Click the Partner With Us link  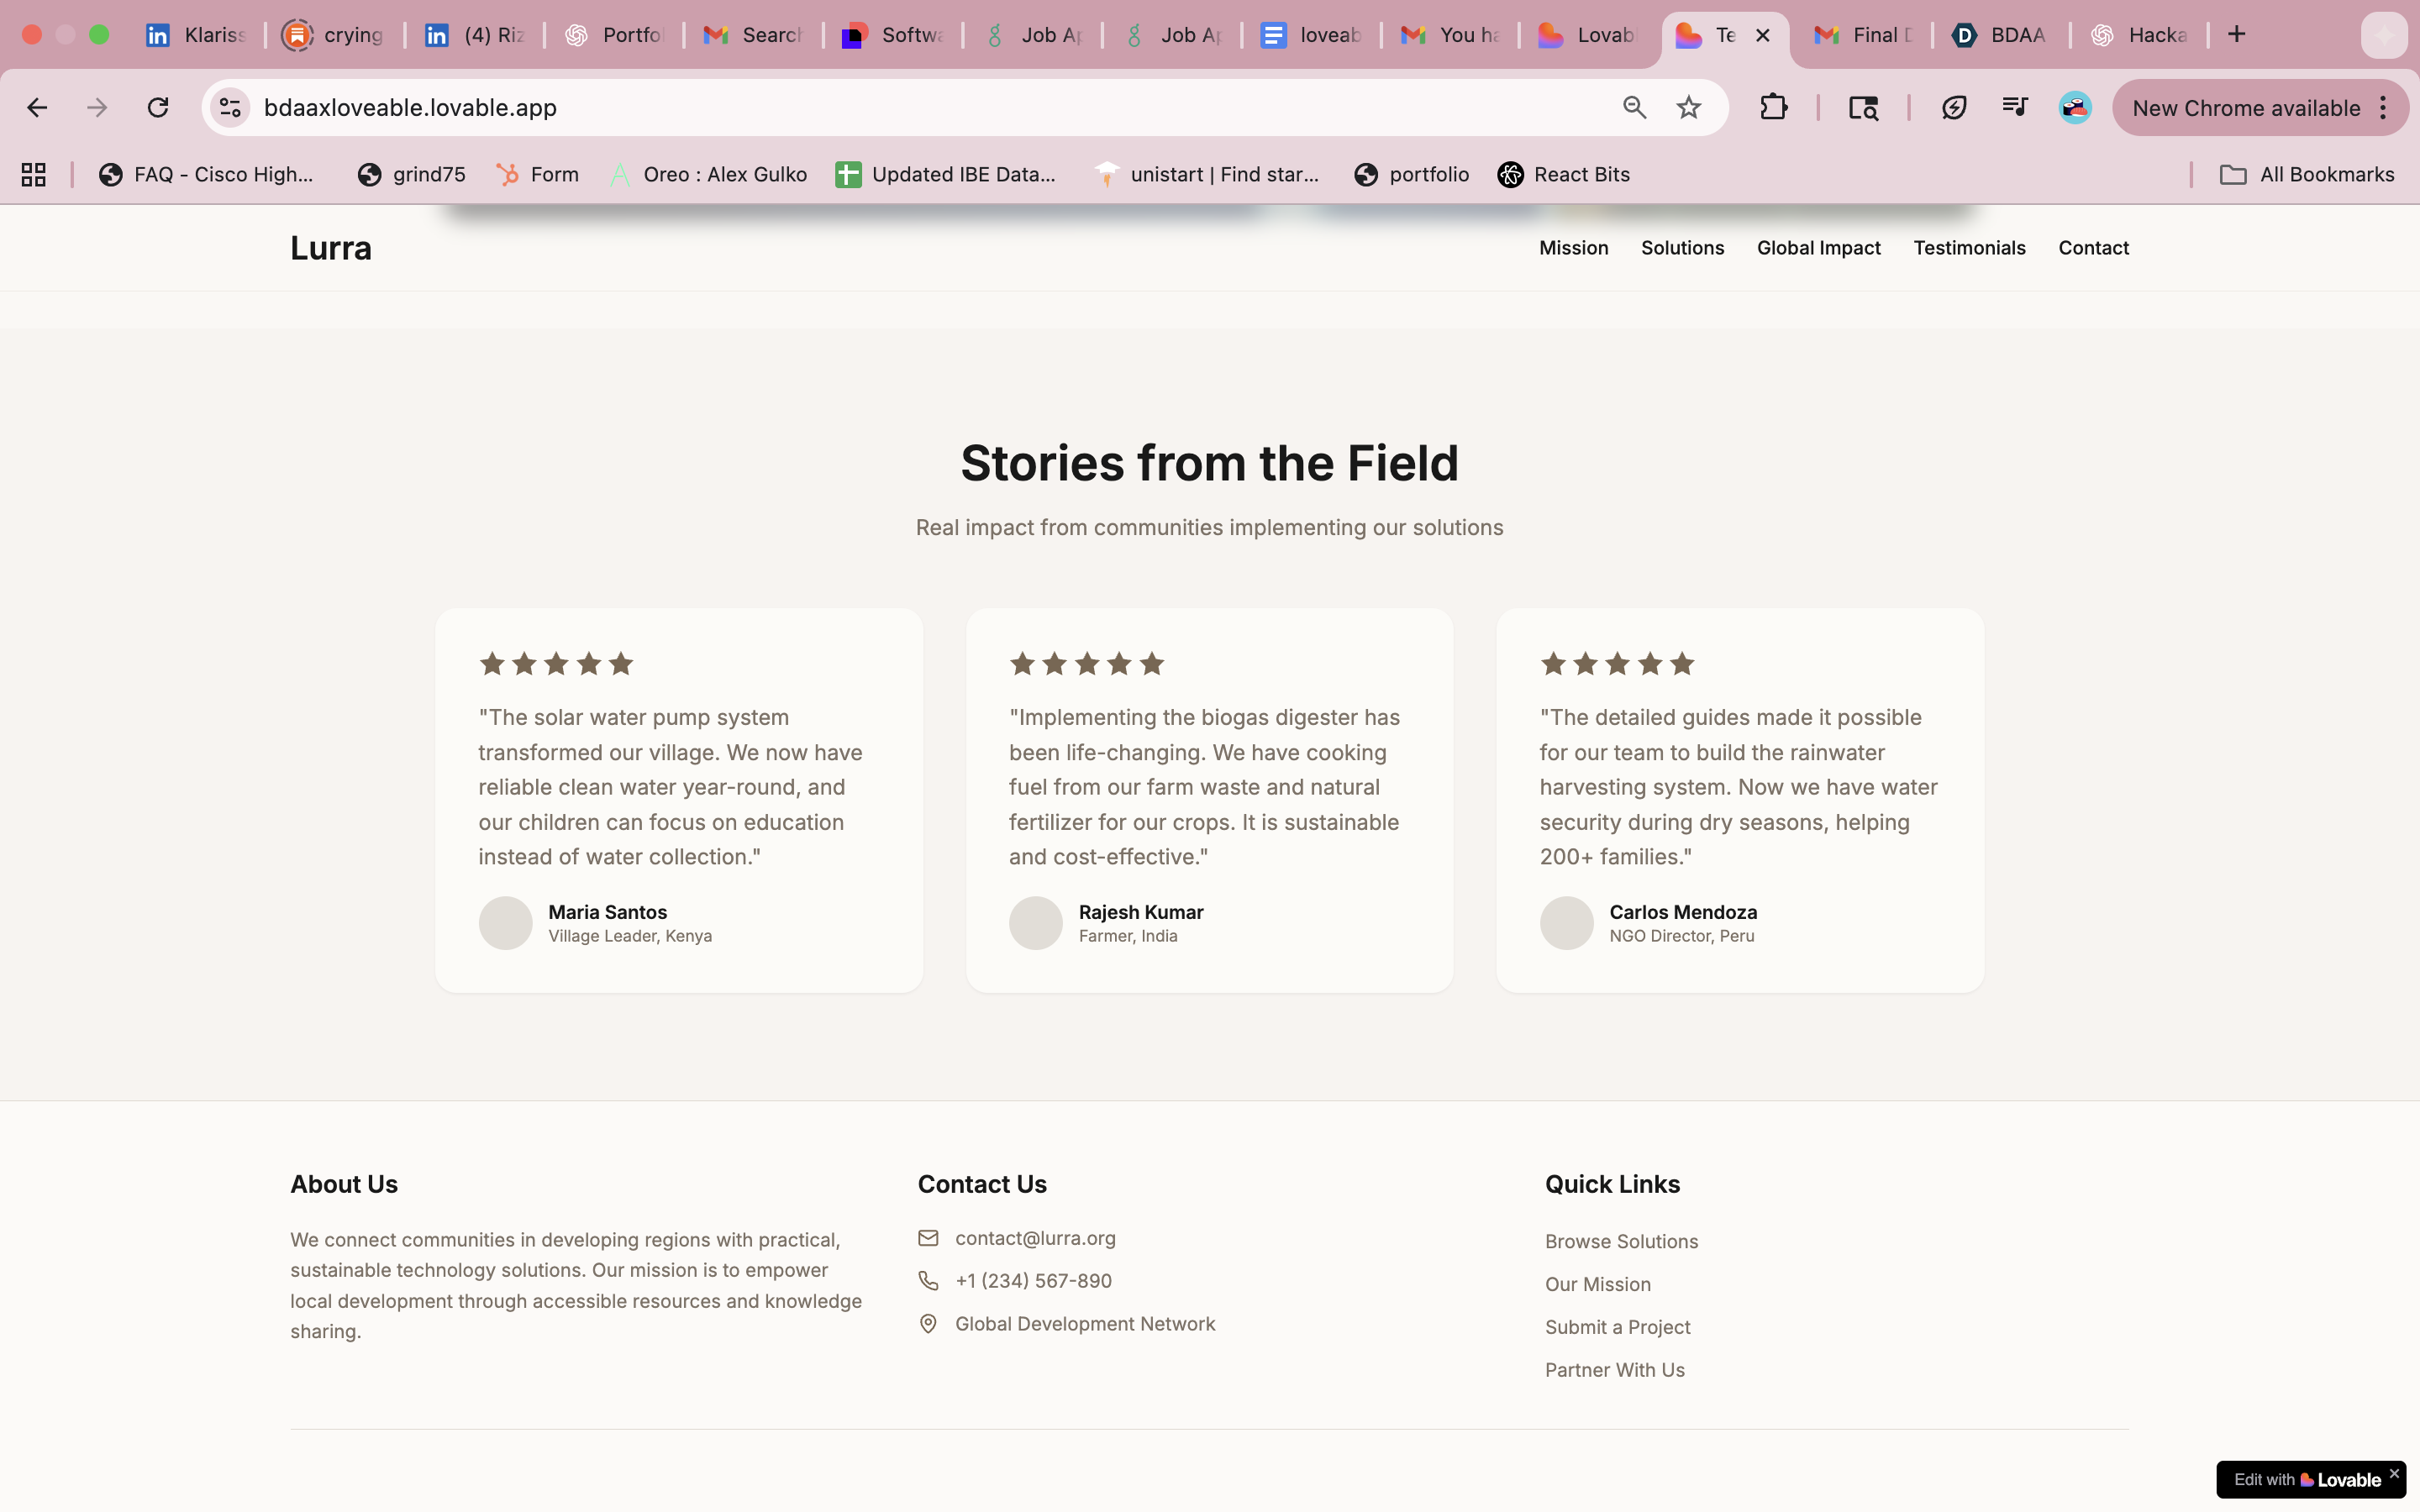pyautogui.click(x=1614, y=1370)
